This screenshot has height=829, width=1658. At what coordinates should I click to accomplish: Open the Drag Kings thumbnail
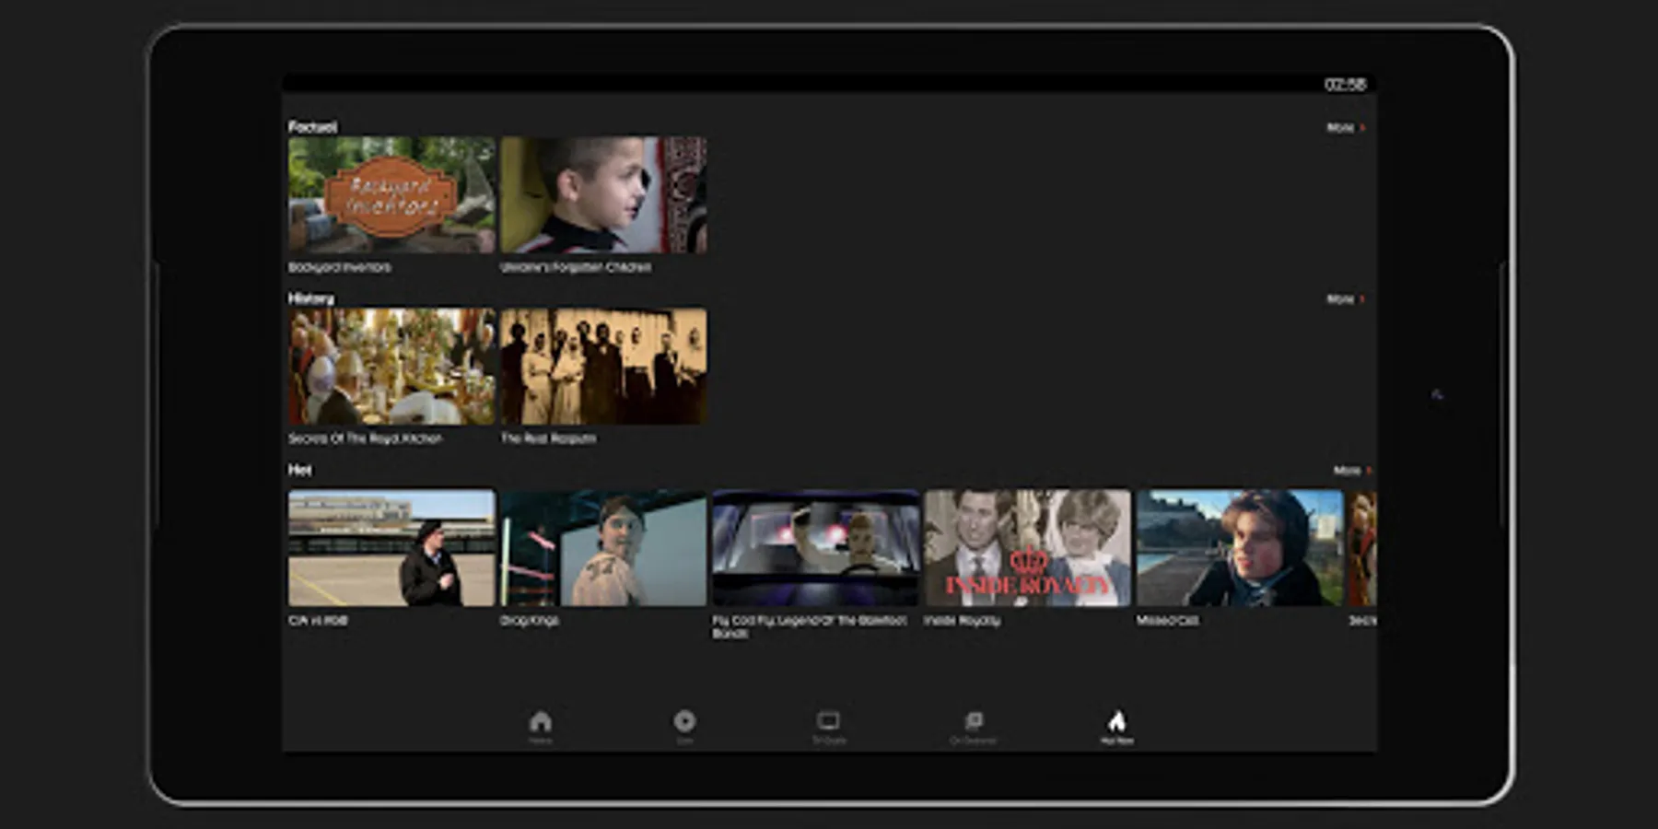point(603,548)
